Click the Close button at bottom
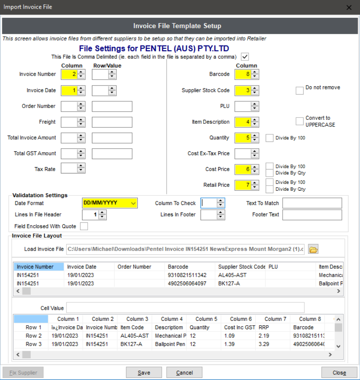360x380 pixels. [x=339, y=373]
